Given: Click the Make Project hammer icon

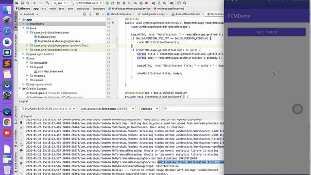Looking at the screenshot, I should 48,3.
